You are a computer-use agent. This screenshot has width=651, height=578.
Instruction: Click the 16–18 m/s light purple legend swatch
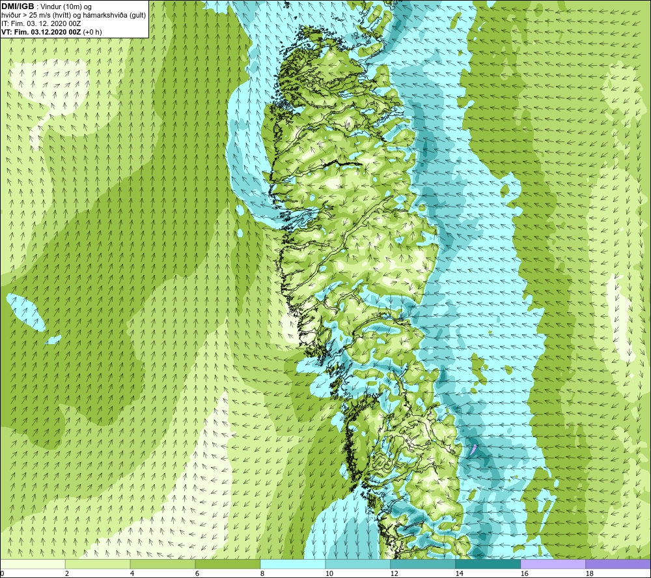click(x=553, y=564)
